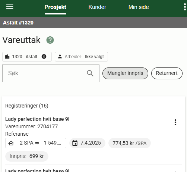Open the hamburger navigation menu
The height and width of the screenshot is (172, 187).
pyautogui.click(x=10, y=7)
